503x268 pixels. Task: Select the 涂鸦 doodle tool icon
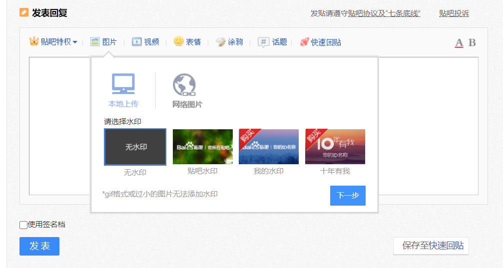click(221, 42)
